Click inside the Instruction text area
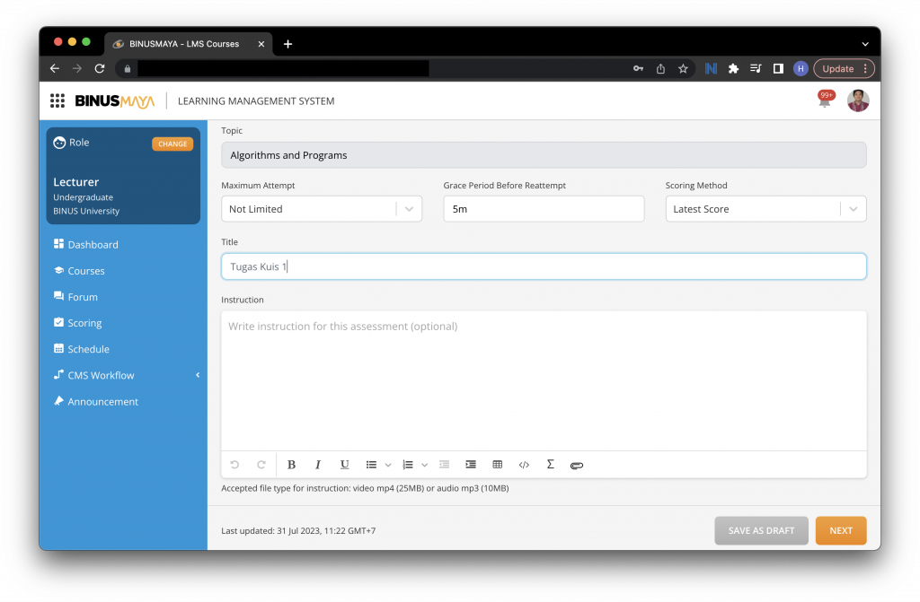This screenshot has width=920, height=602. (x=544, y=381)
